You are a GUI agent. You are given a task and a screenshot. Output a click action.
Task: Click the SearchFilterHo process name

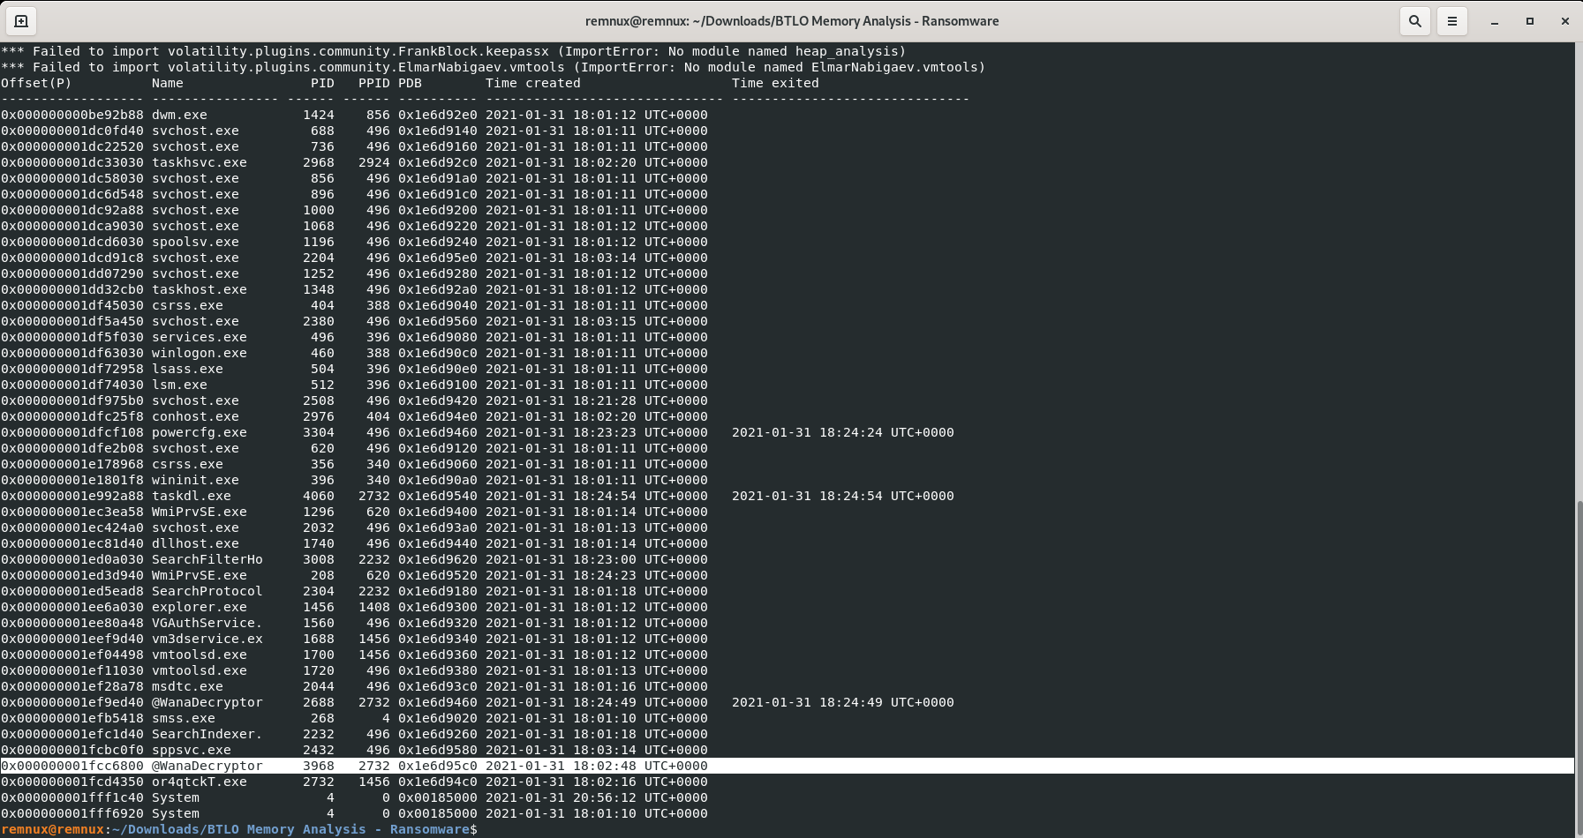click(207, 559)
